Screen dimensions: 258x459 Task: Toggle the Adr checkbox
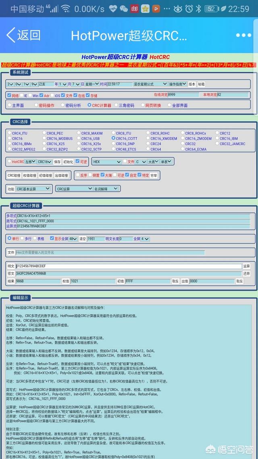pyautogui.click(x=41, y=95)
